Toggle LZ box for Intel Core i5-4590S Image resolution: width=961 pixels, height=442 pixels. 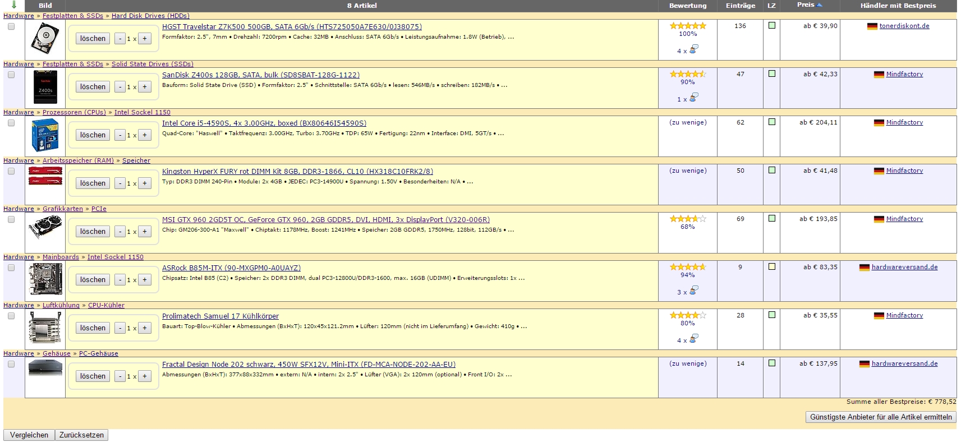772,122
